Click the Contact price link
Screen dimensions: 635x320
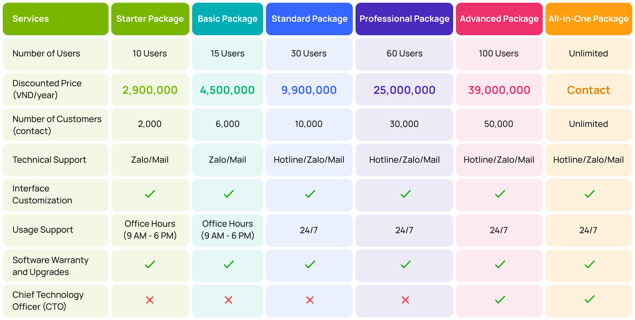coord(589,90)
